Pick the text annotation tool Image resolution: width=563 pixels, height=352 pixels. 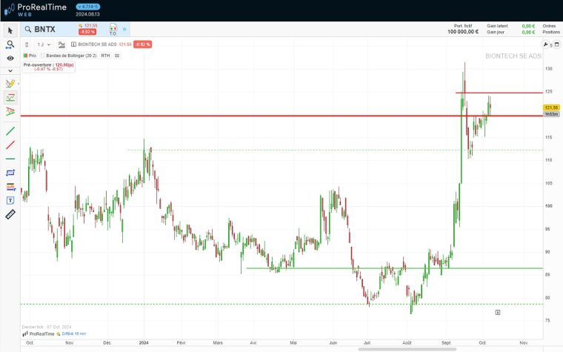pyautogui.click(x=10, y=200)
